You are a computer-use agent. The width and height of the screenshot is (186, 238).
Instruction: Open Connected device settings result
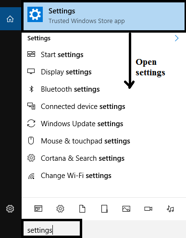(x=104, y=107)
